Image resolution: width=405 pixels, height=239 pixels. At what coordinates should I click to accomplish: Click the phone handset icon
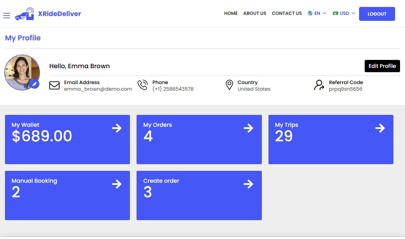click(x=142, y=85)
